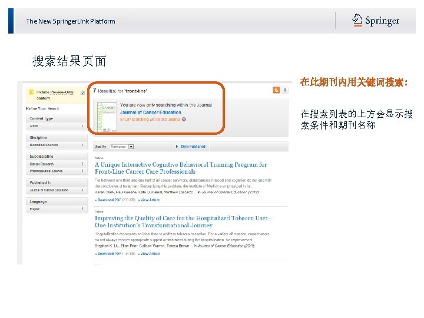View Article for Front-Line Cancer Care result
This screenshot has height=318, width=424.
[149, 200]
